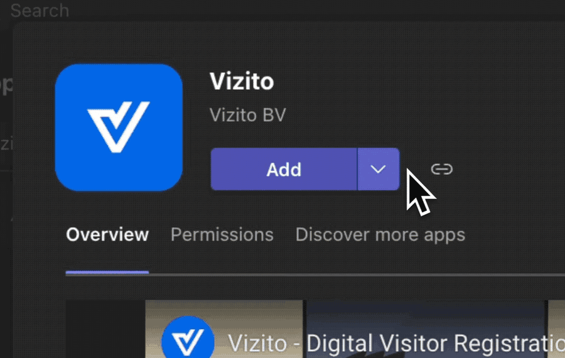Click the Vizito app title heading

pos(242,81)
